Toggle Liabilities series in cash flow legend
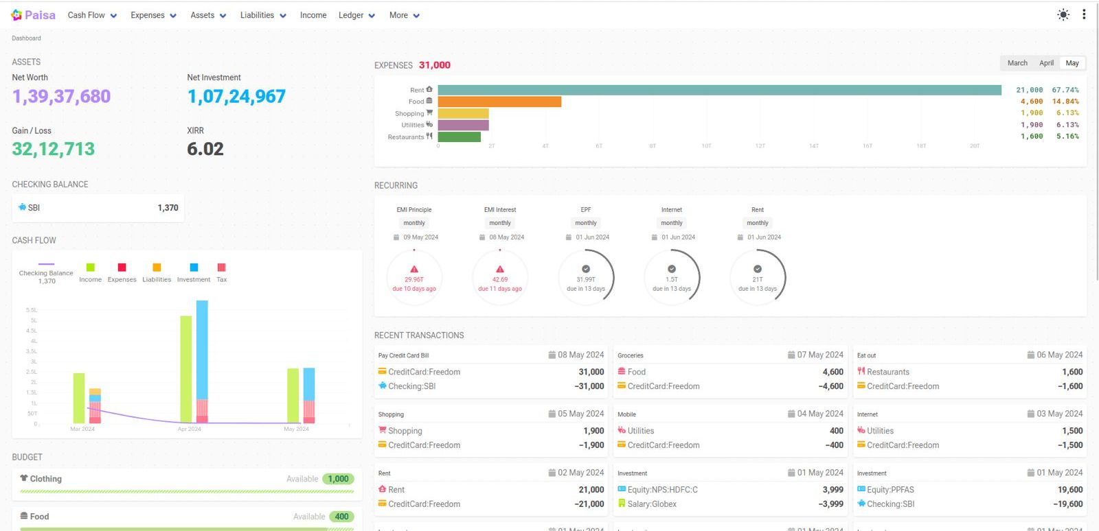 (157, 272)
